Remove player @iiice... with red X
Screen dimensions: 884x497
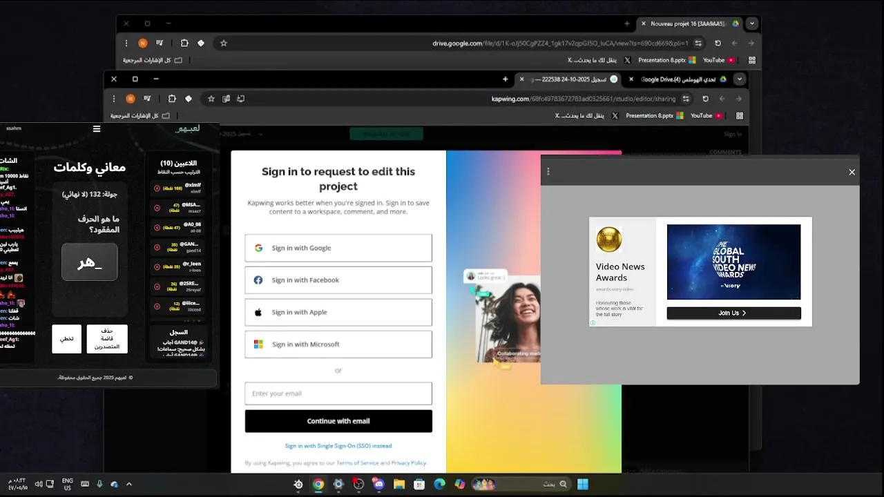(157, 306)
